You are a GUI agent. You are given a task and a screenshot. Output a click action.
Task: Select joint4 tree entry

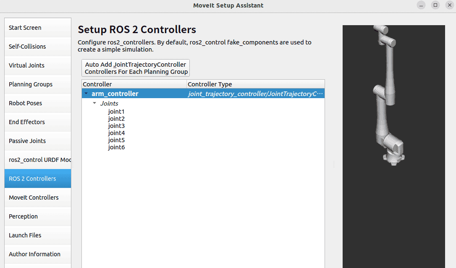click(116, 133)
